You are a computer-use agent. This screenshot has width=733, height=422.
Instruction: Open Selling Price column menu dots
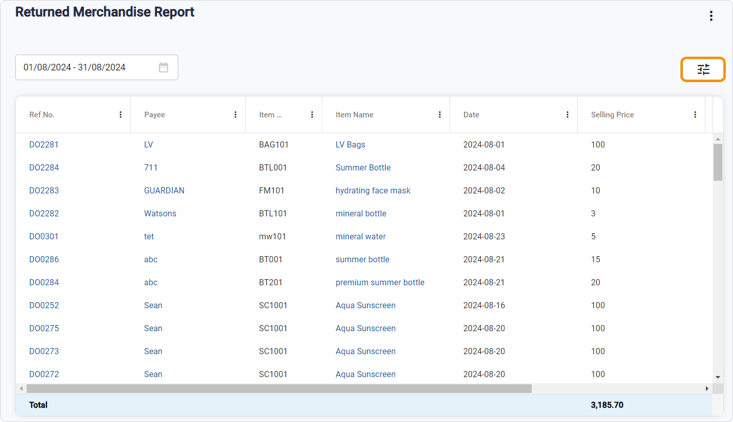[x=695, y=115]
